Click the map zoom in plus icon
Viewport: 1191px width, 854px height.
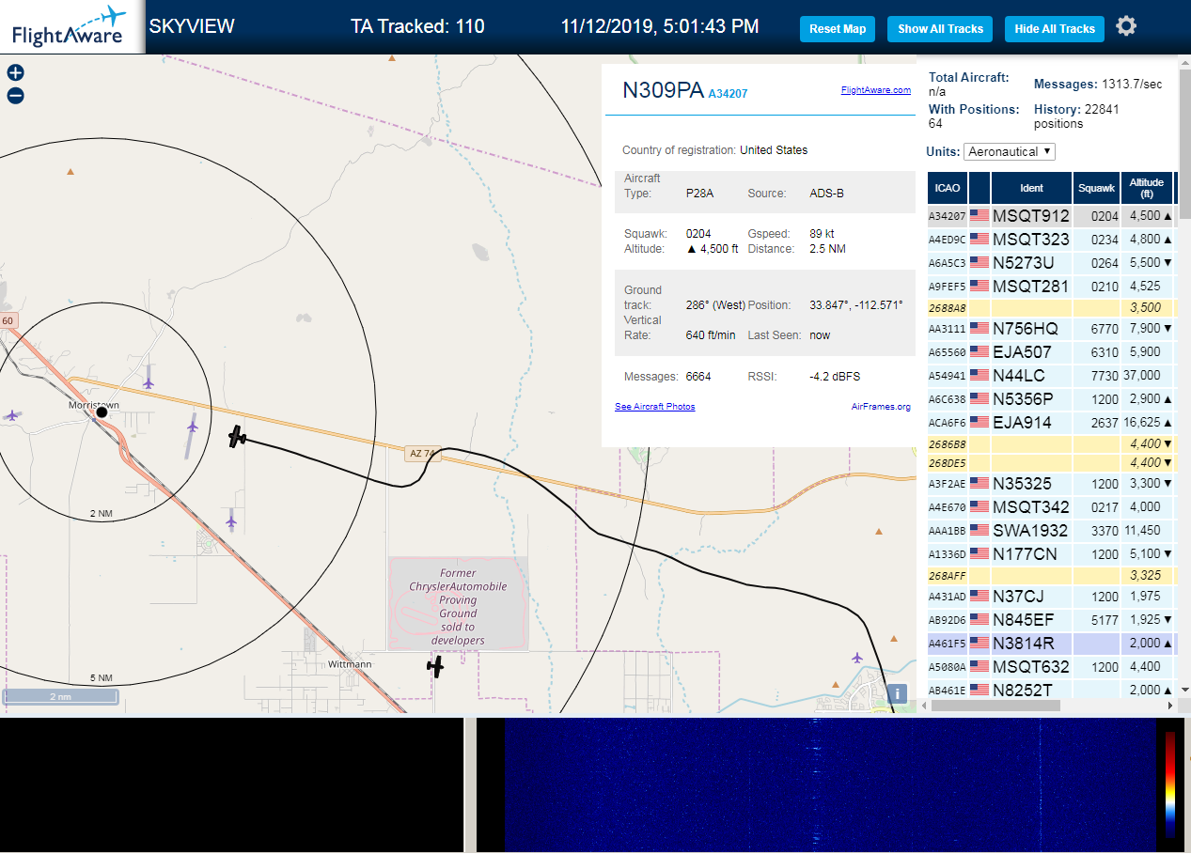pos(15,72)
